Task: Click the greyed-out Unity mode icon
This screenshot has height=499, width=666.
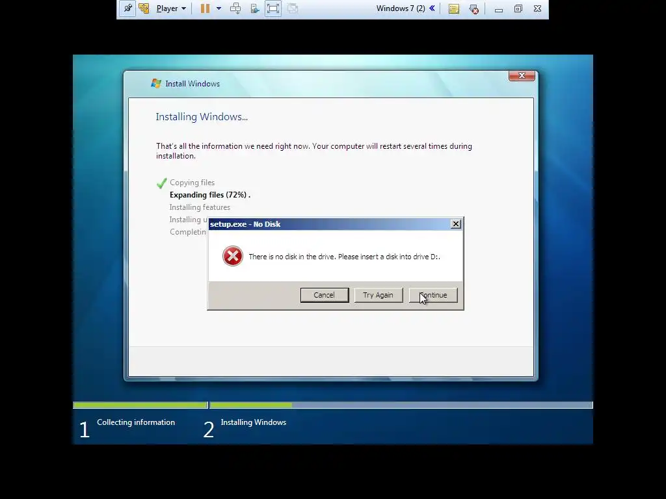Action: pos(293,8)
